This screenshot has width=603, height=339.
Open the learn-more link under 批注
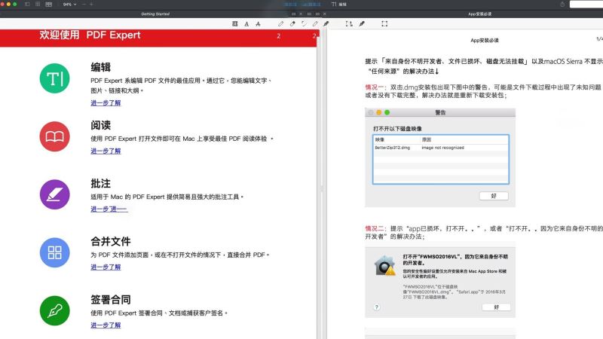coord(109,209)
